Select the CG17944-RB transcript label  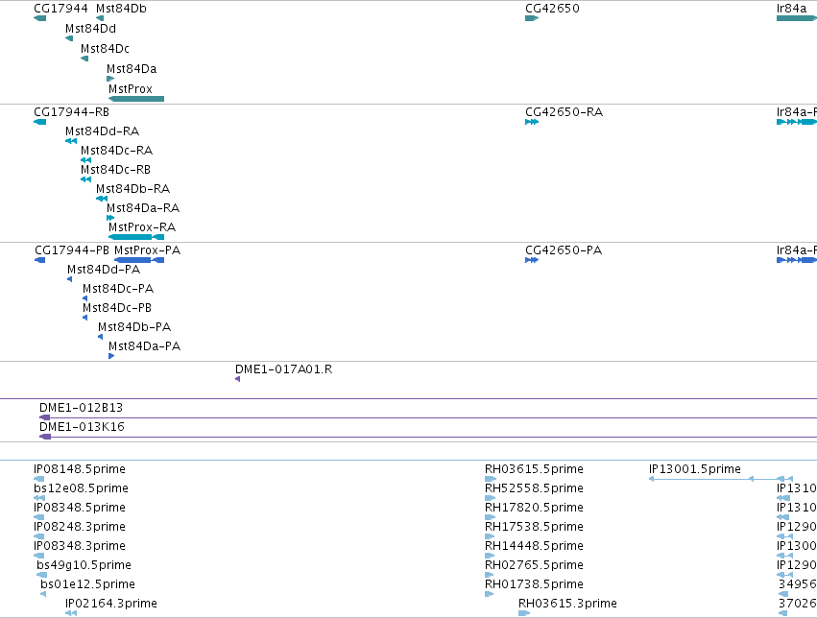pyautogui.click(x=71, y=112)
